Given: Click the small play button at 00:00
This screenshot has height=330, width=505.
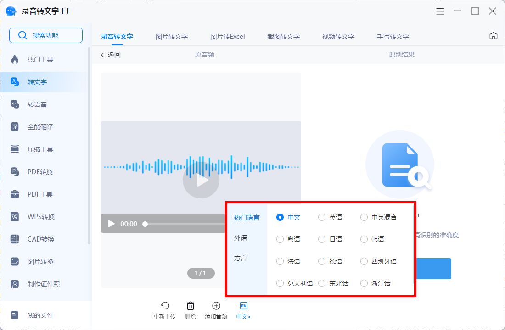Looking at the screenshot, I should (x=112, y=224).
